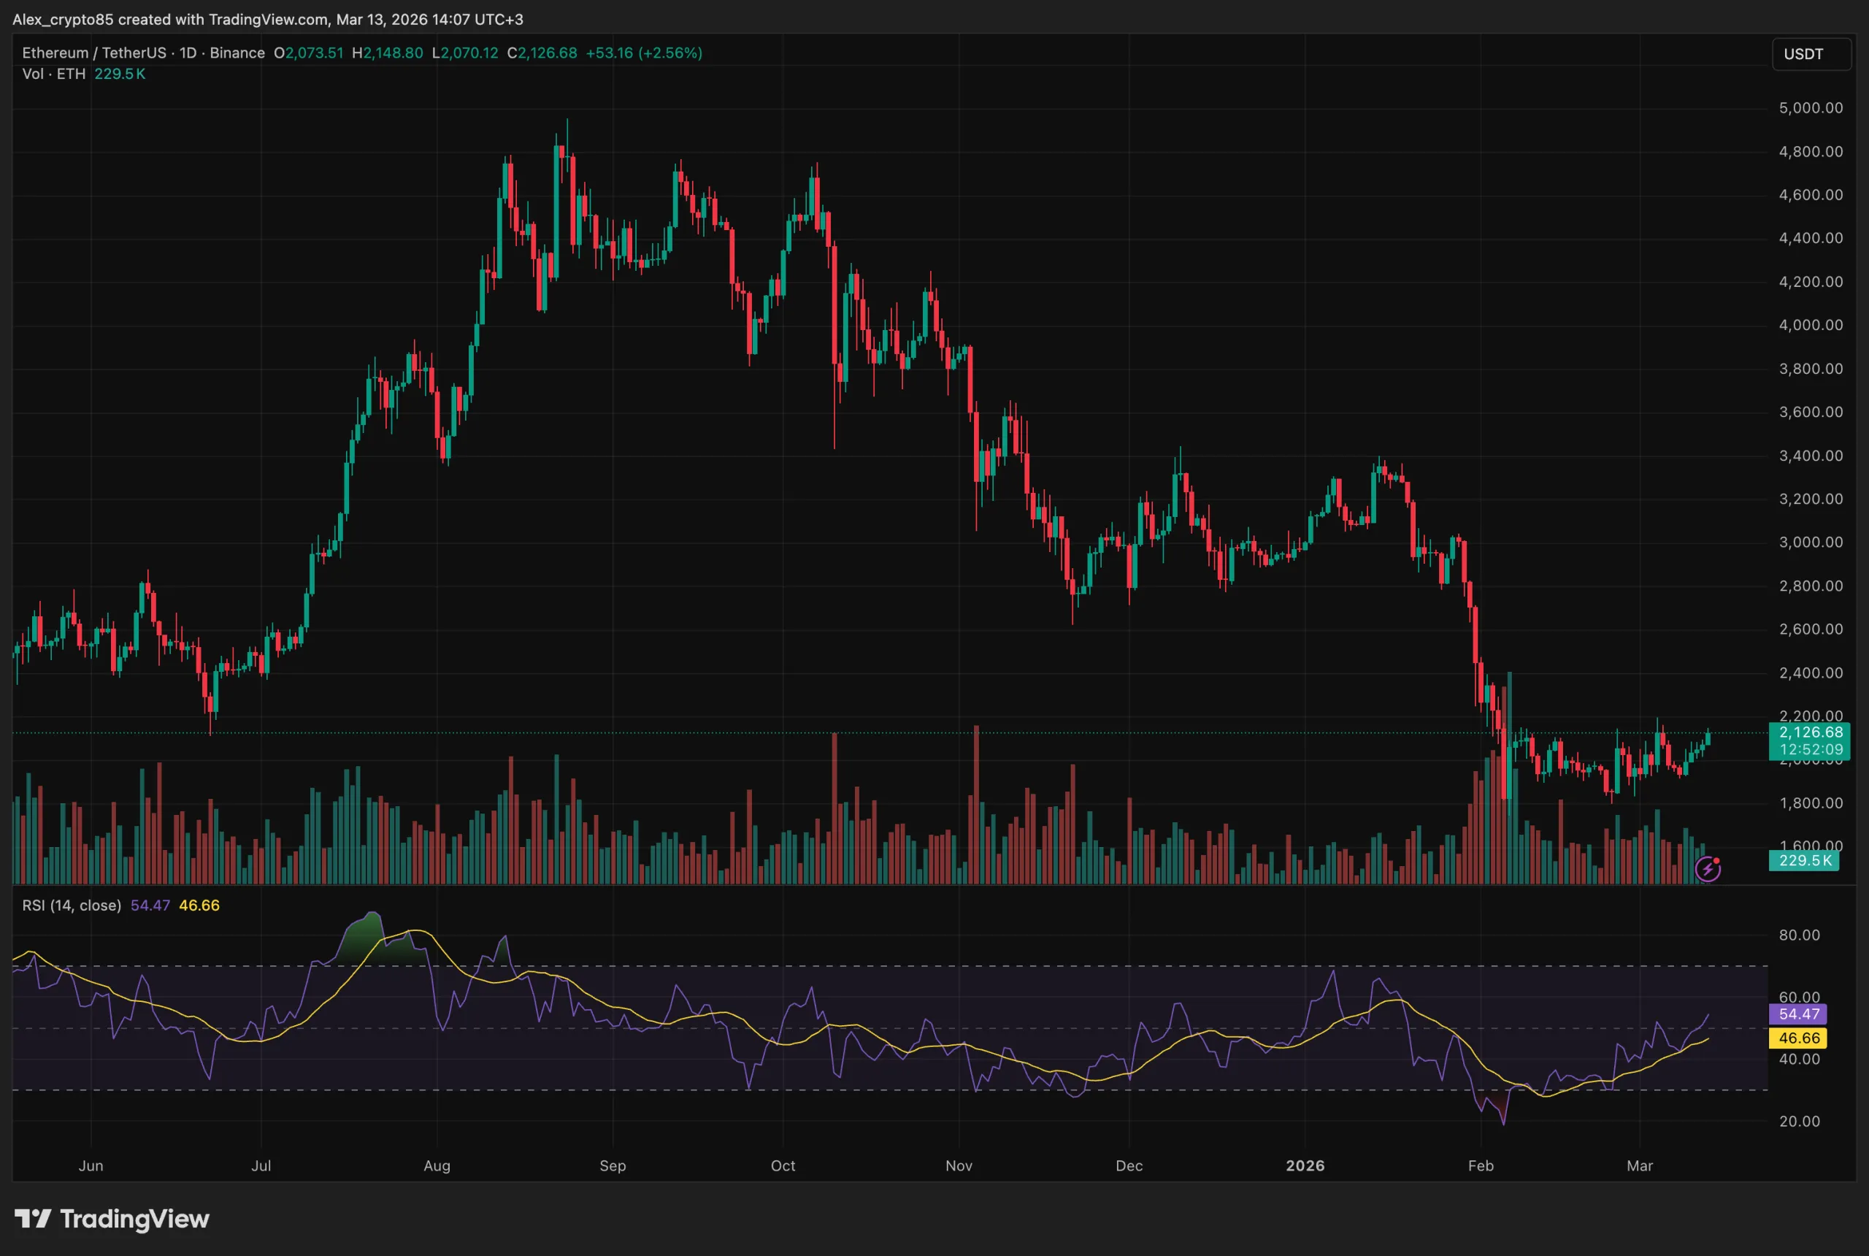The image size is (1869, 1256).
Task: Click the TradingView logo at bottom left
Action: coord(112,1219)
